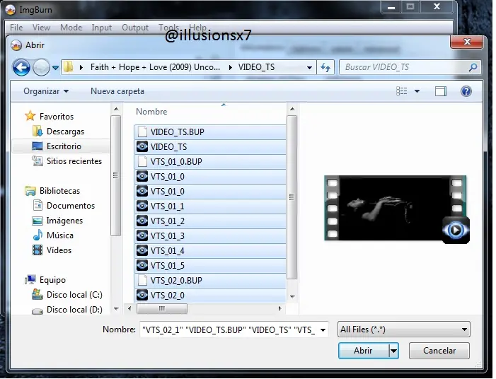Click the horizontal scrollbar thumb
The image size is (496, 379).
(x=161, y=308)
